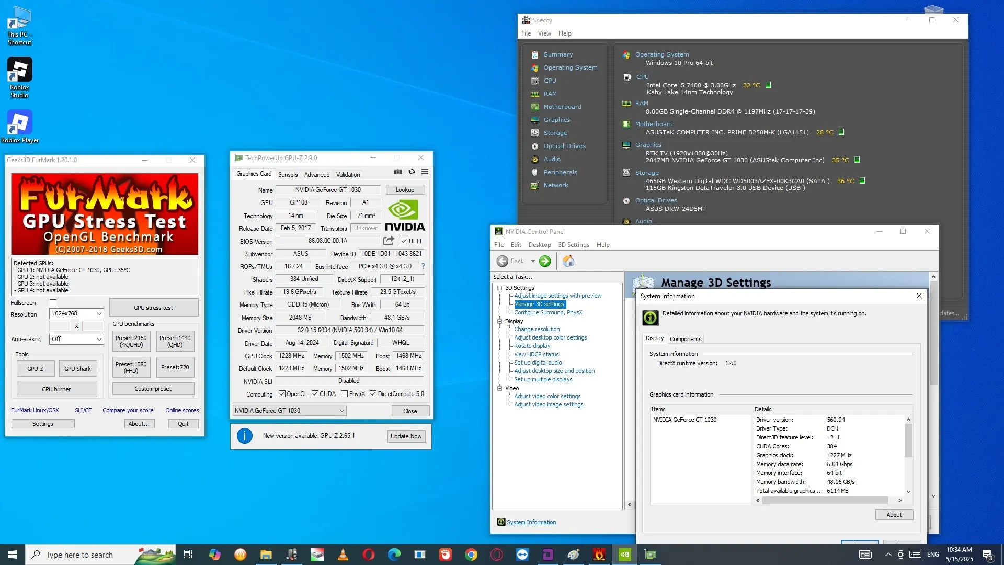Viewport: 1004px width, 565px height.
Task: Collapse the Display tree node
Action: (x=500, y=321)
